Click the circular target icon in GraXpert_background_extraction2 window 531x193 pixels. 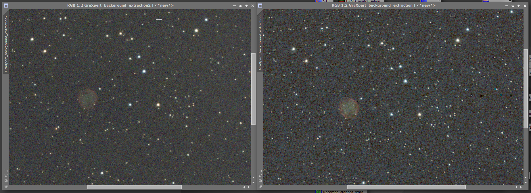(x=6, y=186)
